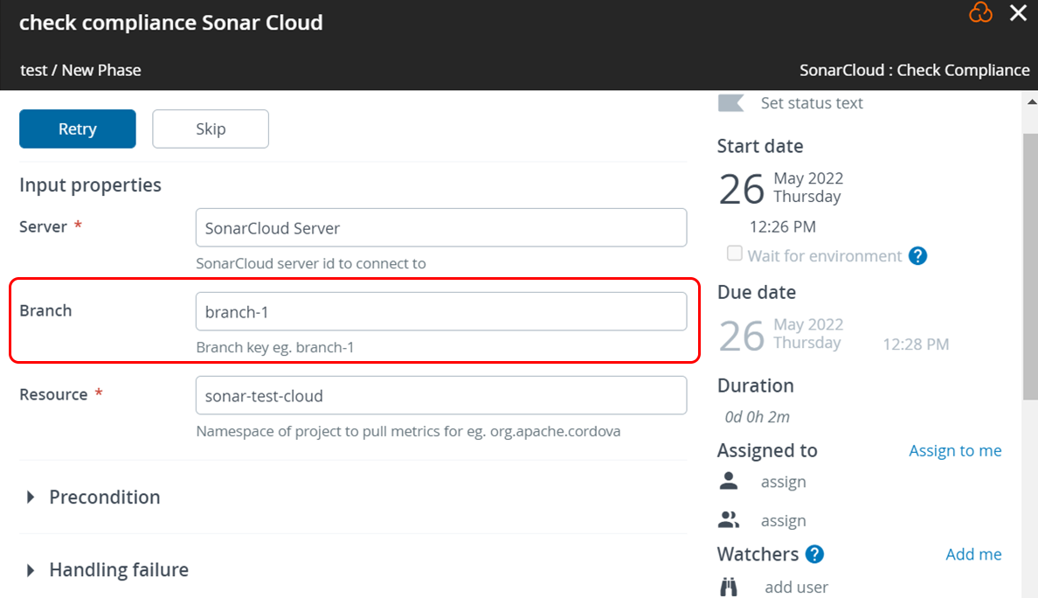Click add user watcher field
1038x598 pixels.
pos(796,587)
